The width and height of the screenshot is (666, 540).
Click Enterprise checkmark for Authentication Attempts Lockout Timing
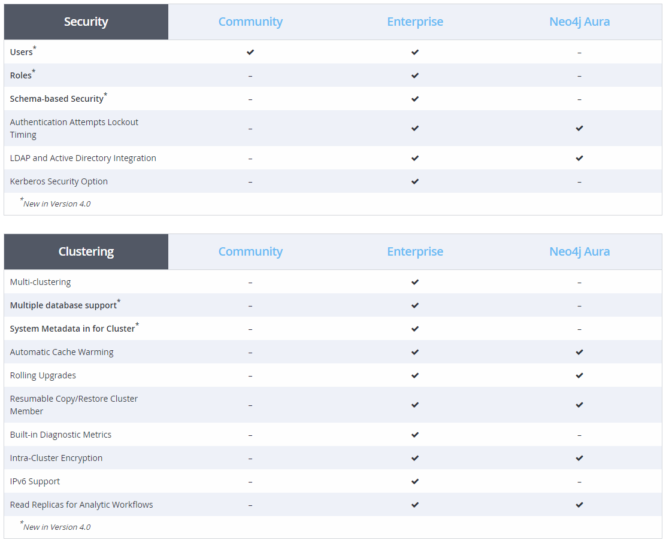pyautogui.click(x=415, y=128)
